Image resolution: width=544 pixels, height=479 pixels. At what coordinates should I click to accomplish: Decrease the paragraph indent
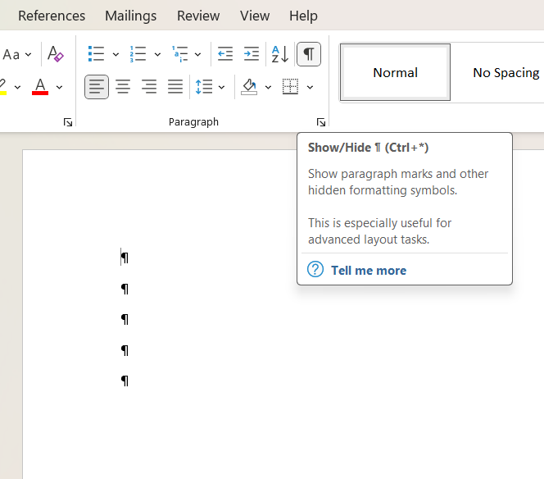[224, 54]
